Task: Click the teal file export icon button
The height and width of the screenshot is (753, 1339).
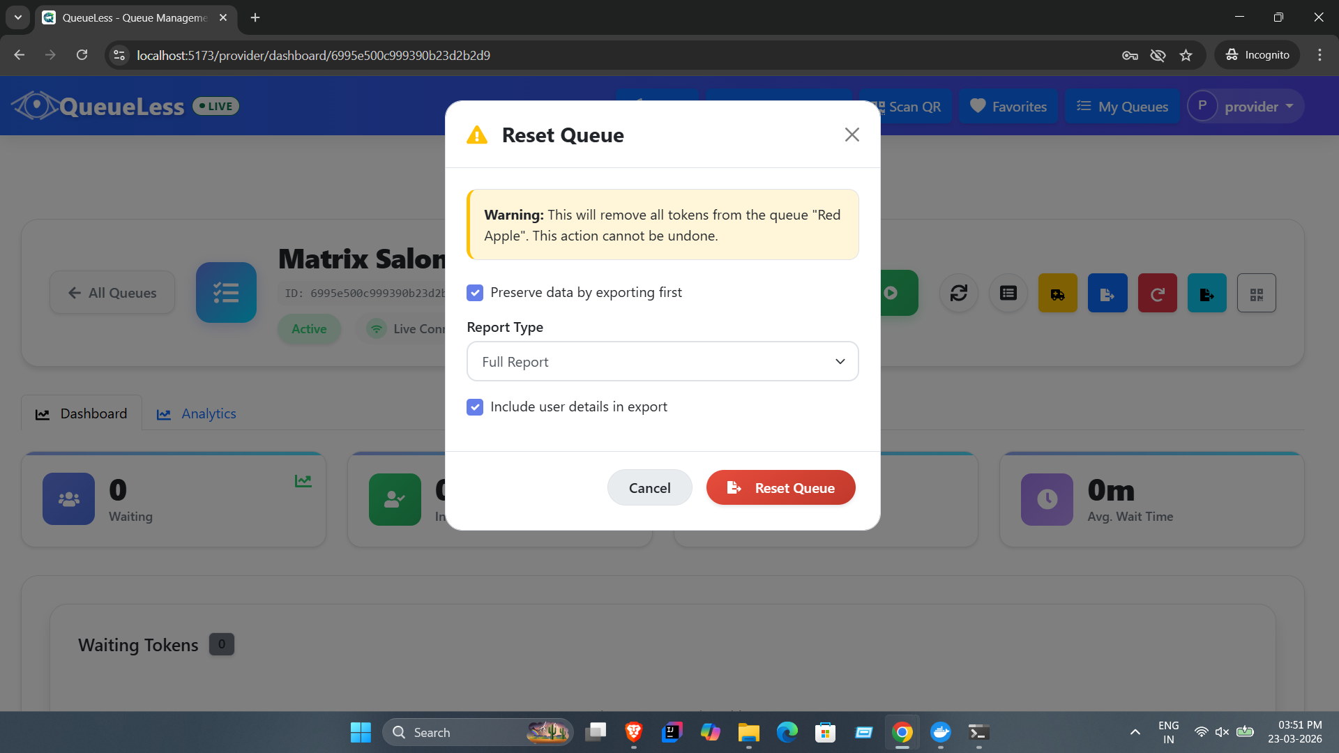Action: 1207,293
